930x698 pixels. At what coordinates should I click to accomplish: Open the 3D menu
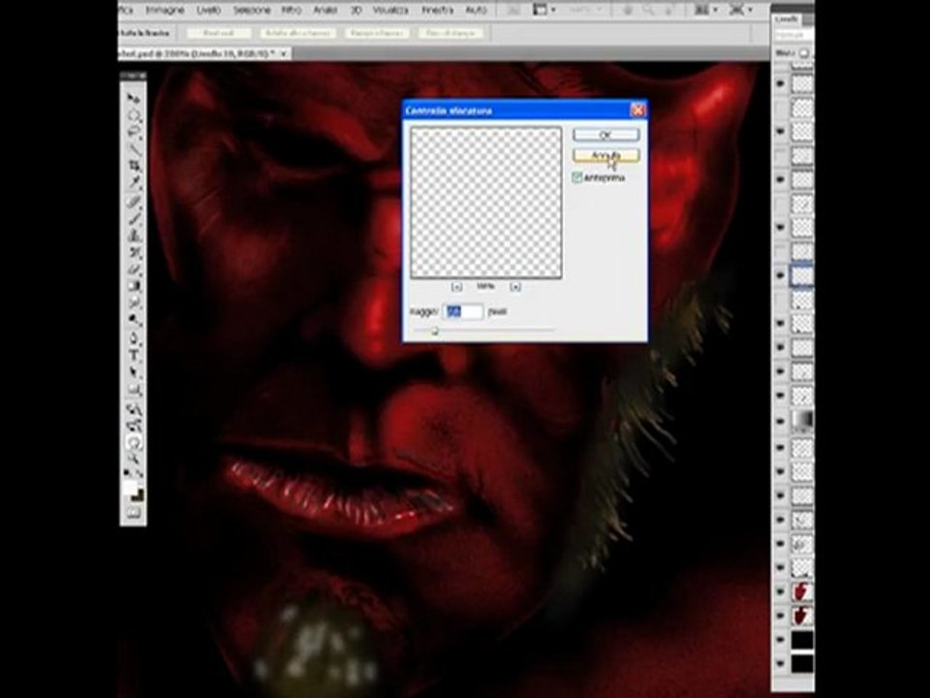(x=356, y=10)
